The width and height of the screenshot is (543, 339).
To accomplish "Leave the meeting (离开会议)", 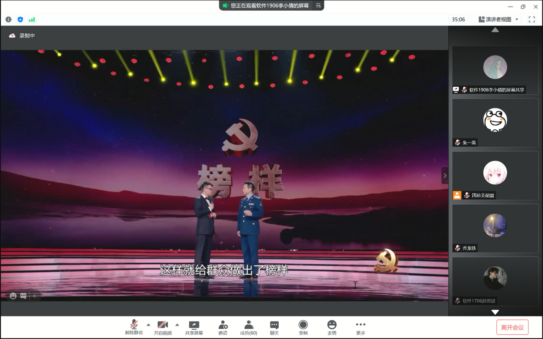I will pyautogui.click(x=512, y=327).
